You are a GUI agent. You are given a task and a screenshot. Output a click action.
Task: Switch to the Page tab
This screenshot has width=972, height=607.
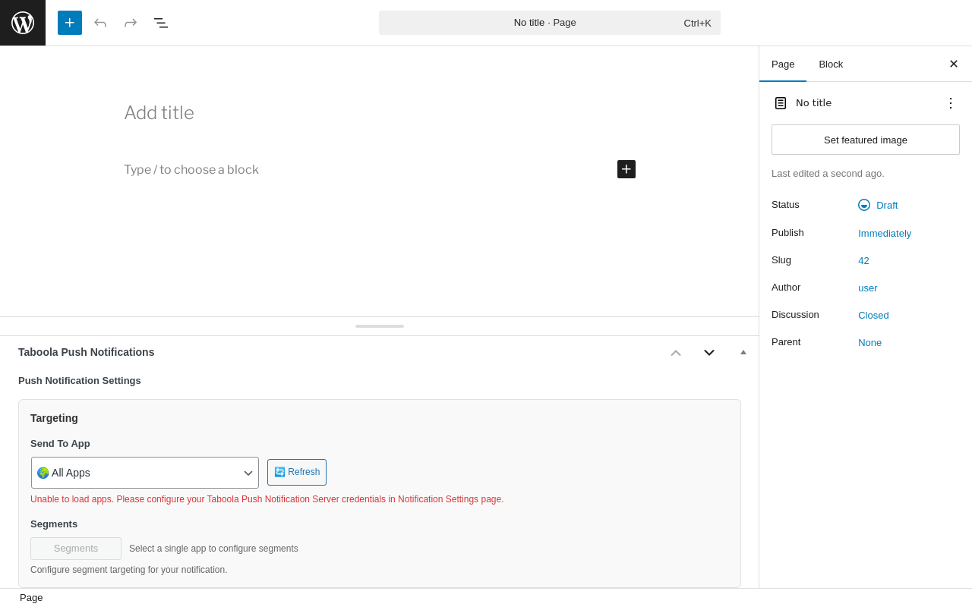(x=783, y=64)
